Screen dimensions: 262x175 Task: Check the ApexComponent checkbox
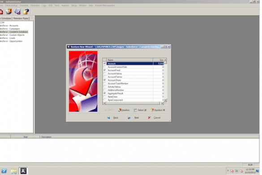(x=105, y=100)
